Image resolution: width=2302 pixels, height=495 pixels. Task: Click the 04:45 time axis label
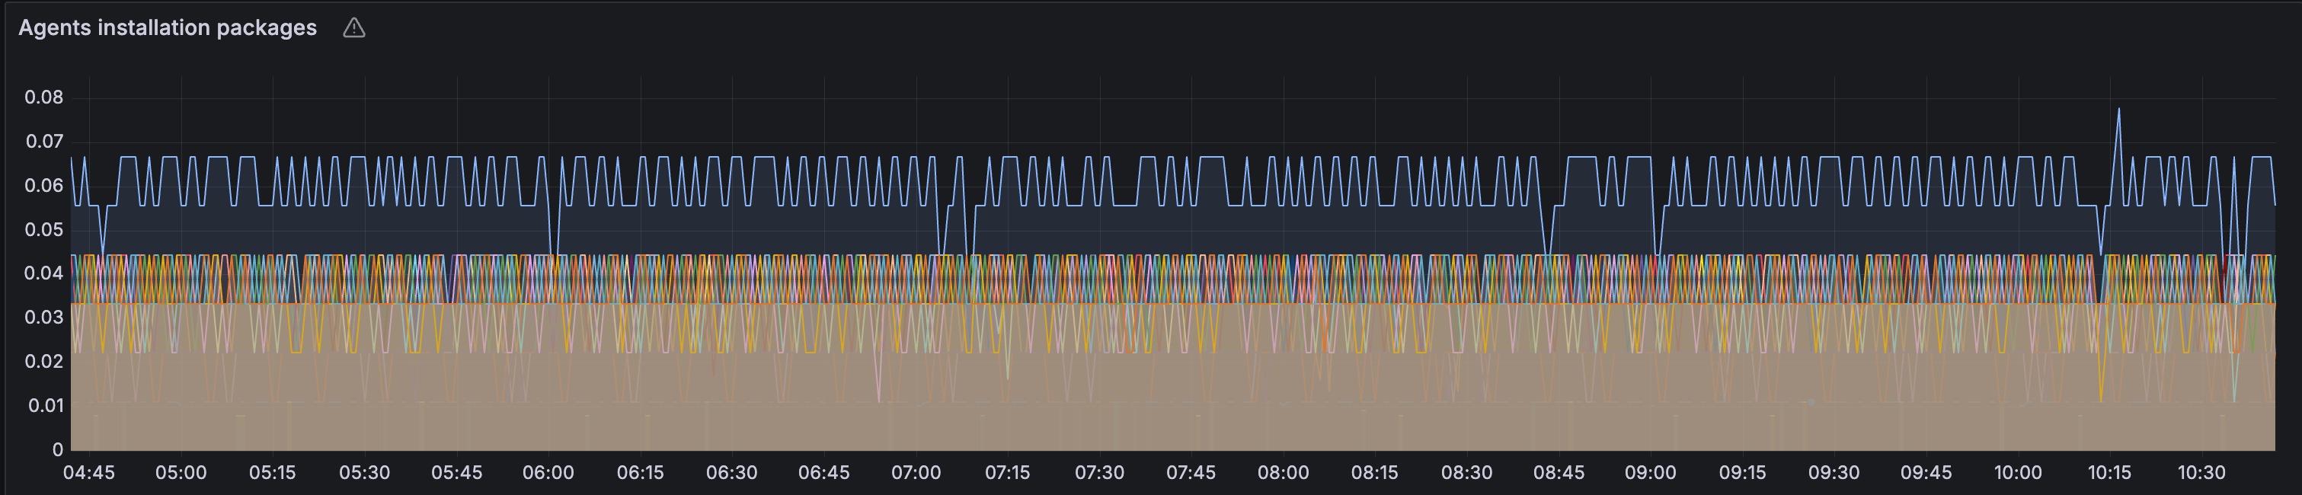(88, 473)
